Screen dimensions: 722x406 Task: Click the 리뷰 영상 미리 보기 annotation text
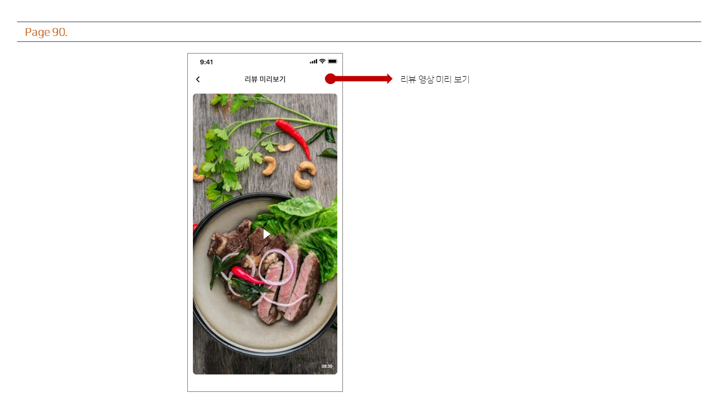435,80
